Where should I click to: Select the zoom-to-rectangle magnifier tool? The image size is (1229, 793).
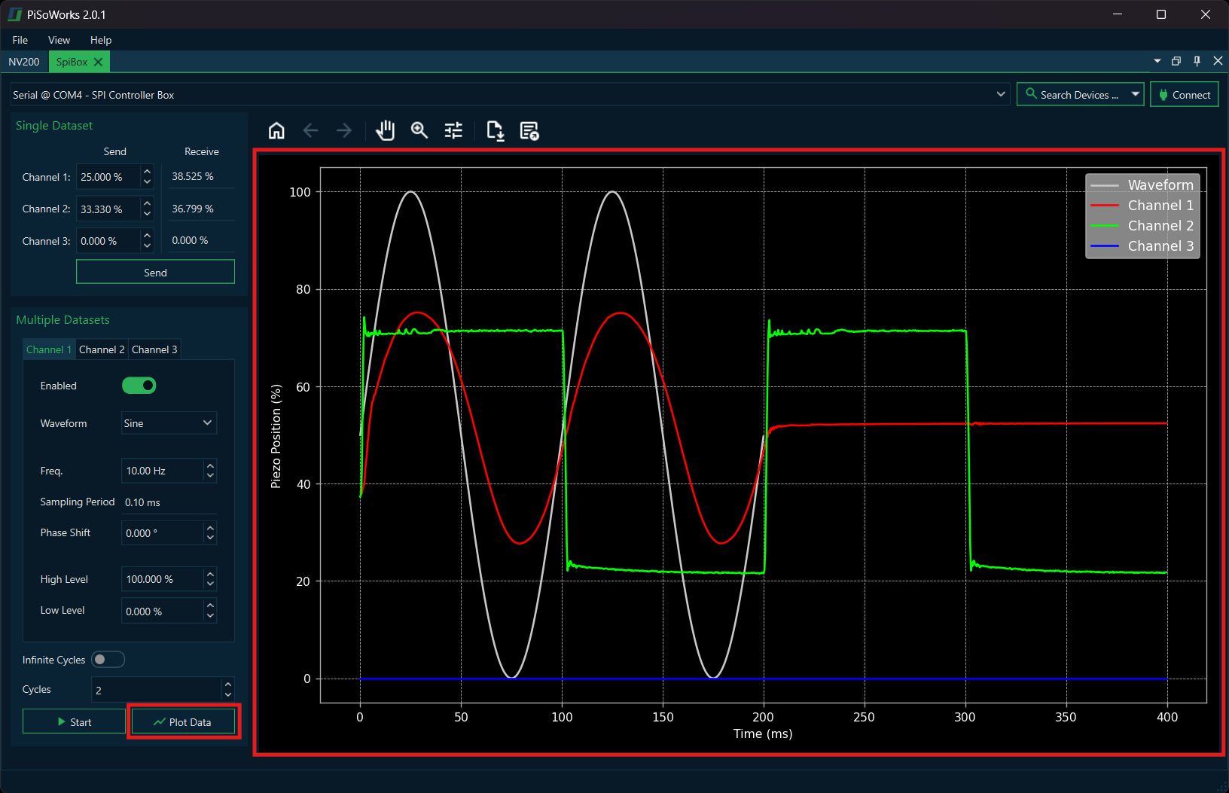click(419, 130)
